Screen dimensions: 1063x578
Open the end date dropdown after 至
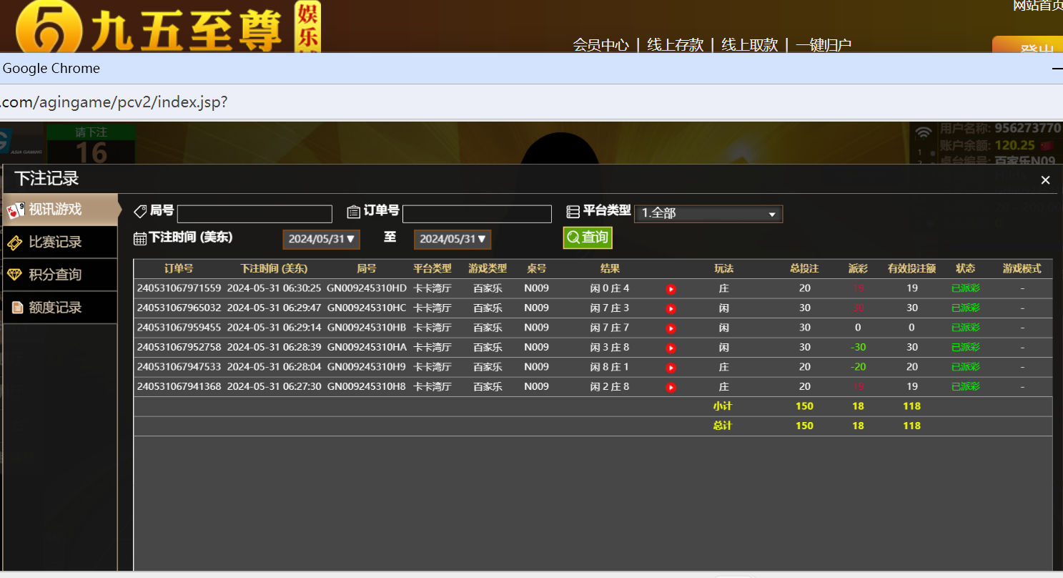452,239
